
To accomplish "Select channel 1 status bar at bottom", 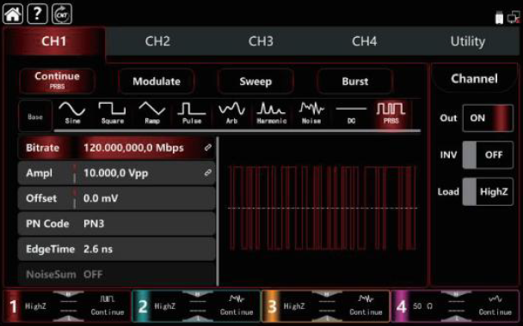I will click(67, 306).
